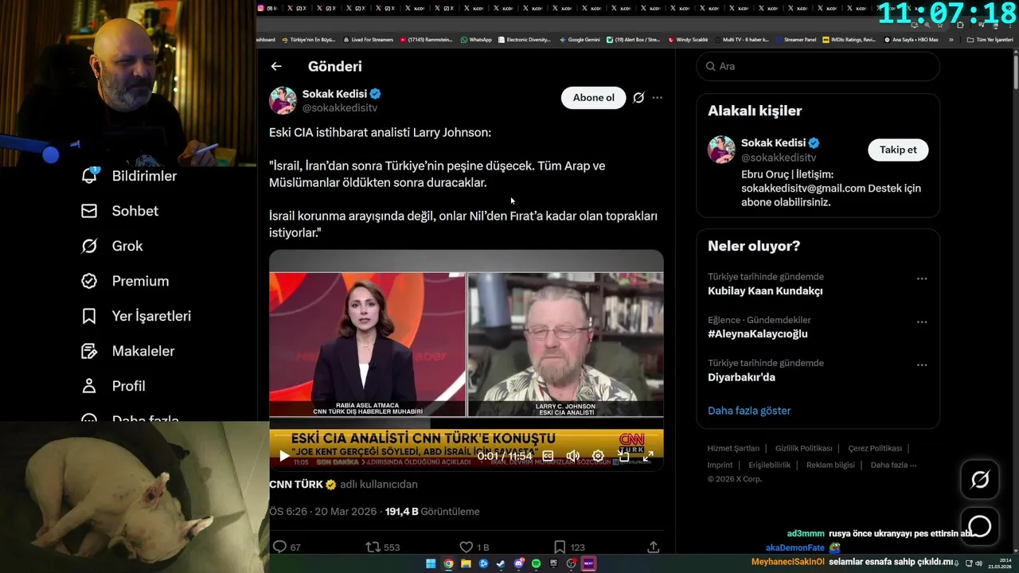Open Google Gemini bookmark
Viewport: 1019px width, 573px height.
pos(580,40)
